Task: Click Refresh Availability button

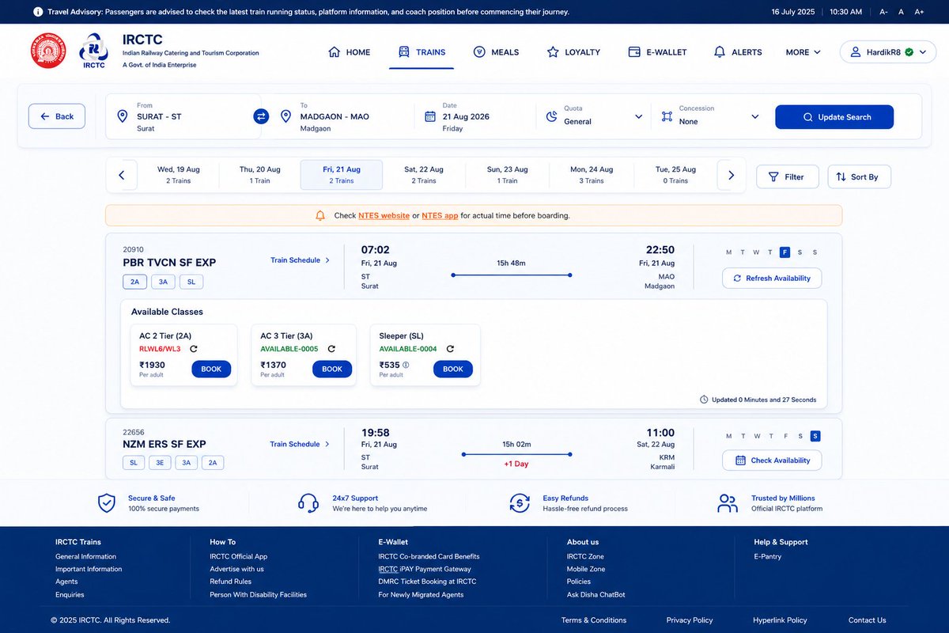Action: (x=772, y=279)
